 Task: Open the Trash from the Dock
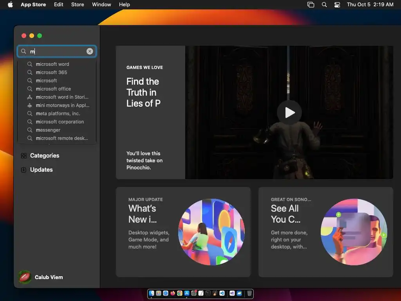249,293
